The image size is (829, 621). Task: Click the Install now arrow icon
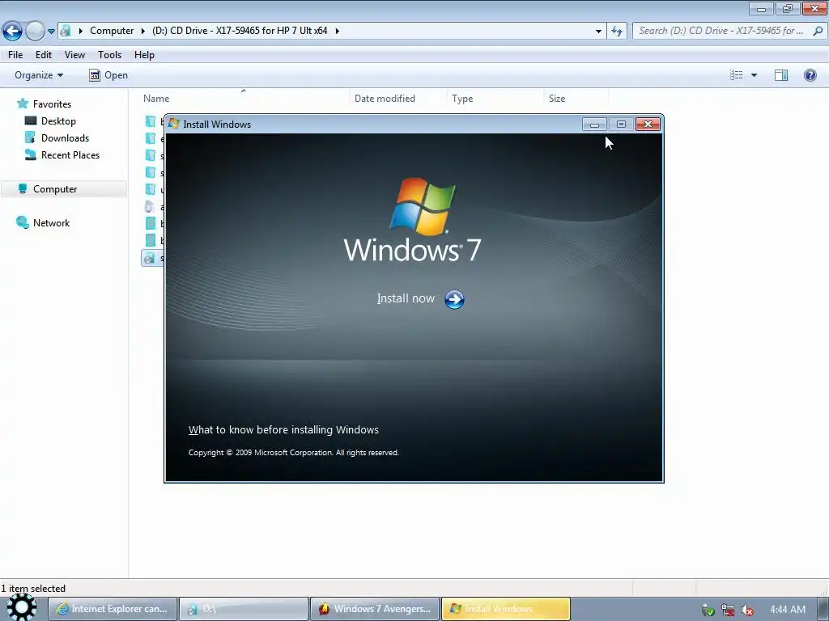454,299
